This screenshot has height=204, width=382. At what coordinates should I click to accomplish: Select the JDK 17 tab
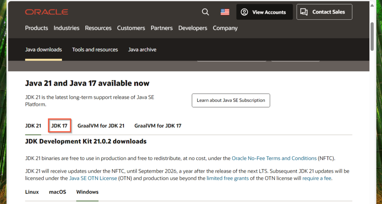[59, 126]
